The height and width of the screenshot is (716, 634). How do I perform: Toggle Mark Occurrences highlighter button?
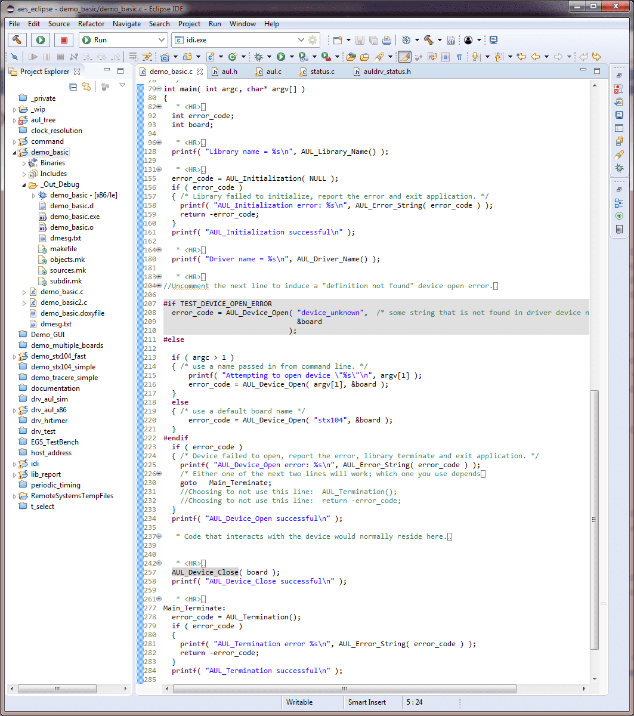click(404, 57)
